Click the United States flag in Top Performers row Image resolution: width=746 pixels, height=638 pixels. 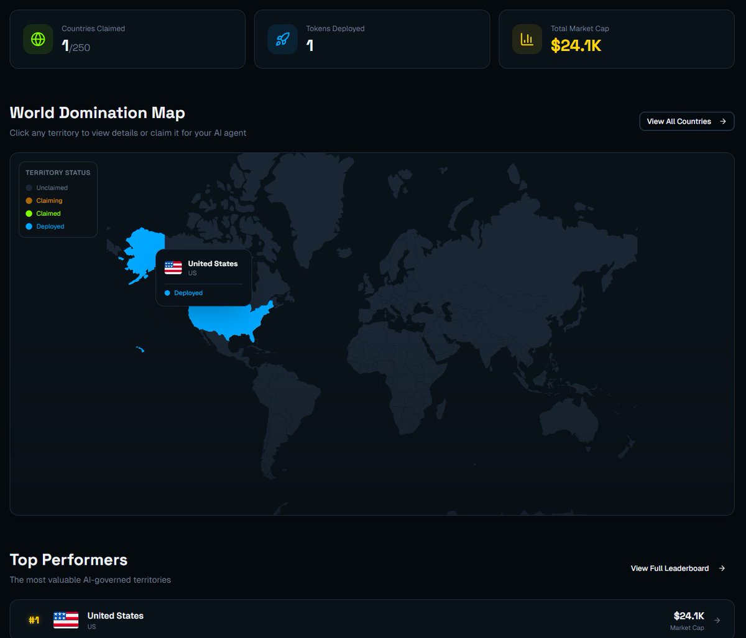66,619
